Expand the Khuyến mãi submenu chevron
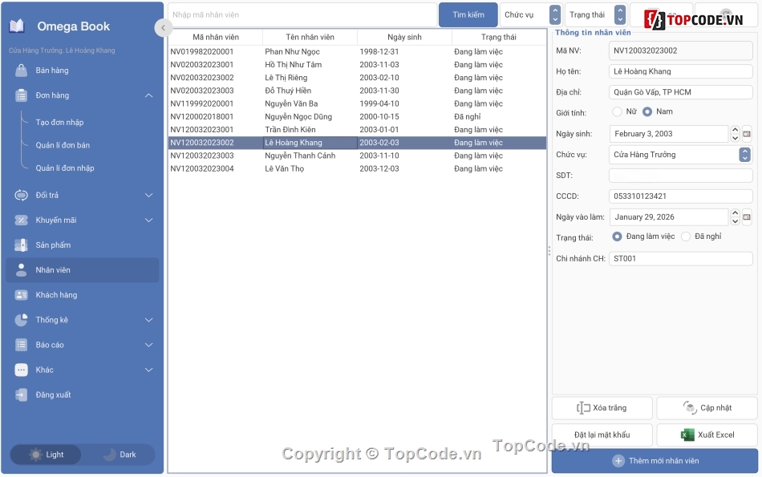 (x=148, y=220)
